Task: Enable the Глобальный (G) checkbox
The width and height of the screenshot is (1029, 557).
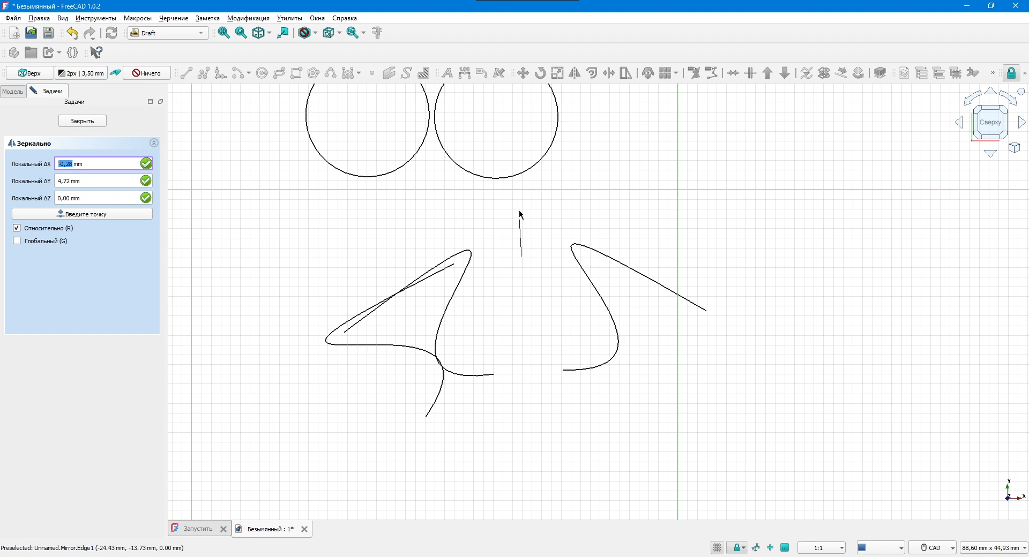Action: (17, 241)
